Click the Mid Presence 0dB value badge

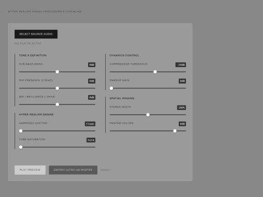click(x=92, y=81)
